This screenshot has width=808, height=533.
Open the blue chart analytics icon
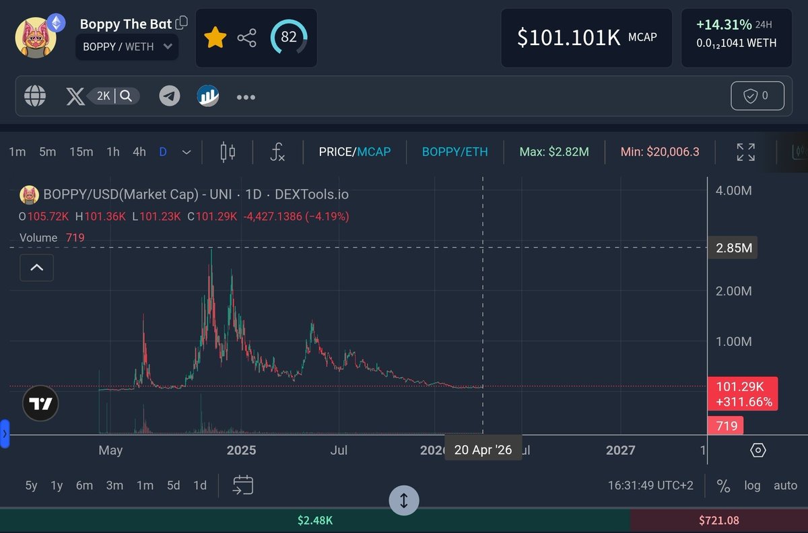pos(208,96)
